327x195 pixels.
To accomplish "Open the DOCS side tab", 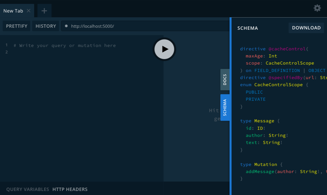I will coord(225,79).
